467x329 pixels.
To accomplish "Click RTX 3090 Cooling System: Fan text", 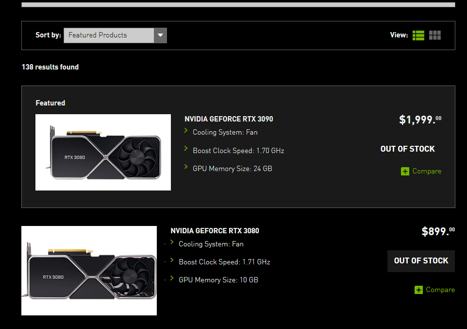I will [225, 132].
